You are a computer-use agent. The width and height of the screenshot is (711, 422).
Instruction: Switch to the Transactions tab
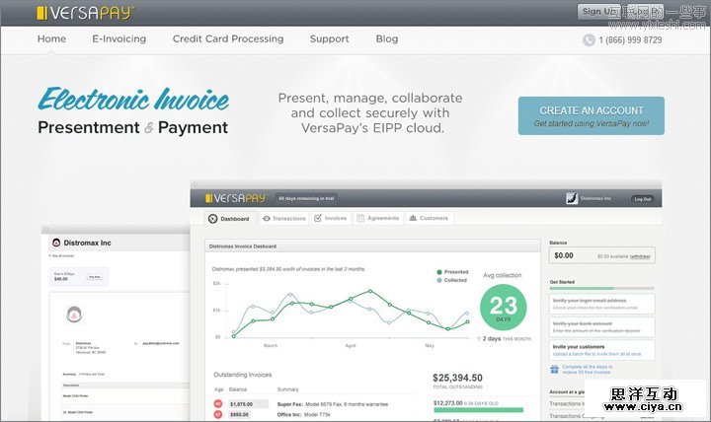click(x=284, y=218)
